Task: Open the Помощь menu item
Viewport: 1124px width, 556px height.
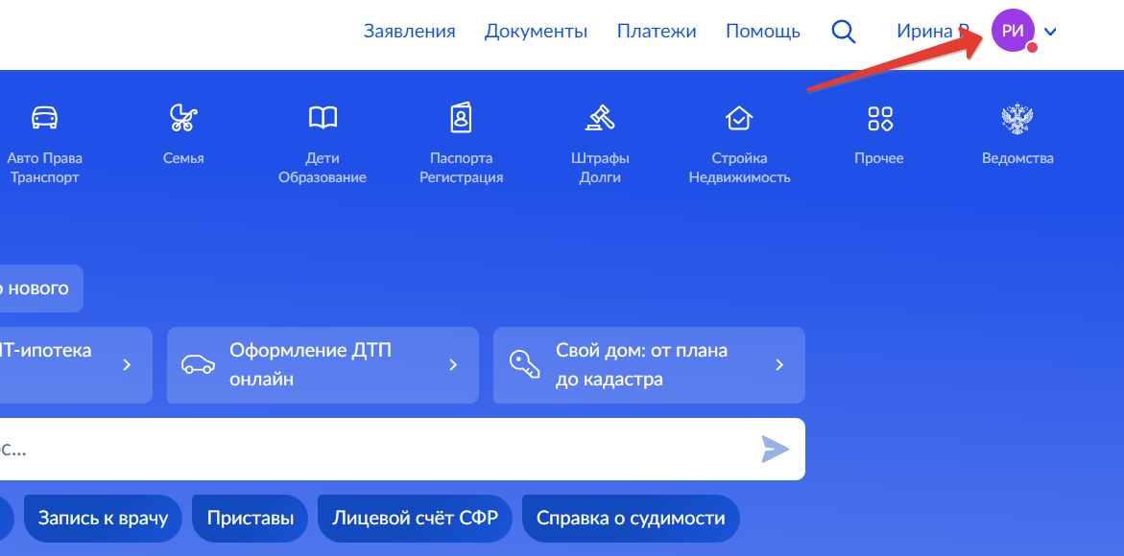Action: click(763, 32)
